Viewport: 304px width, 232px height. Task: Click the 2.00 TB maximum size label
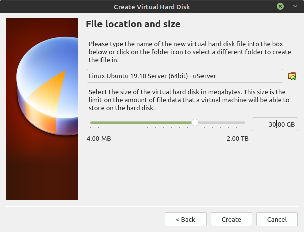[x=238, y=139]
